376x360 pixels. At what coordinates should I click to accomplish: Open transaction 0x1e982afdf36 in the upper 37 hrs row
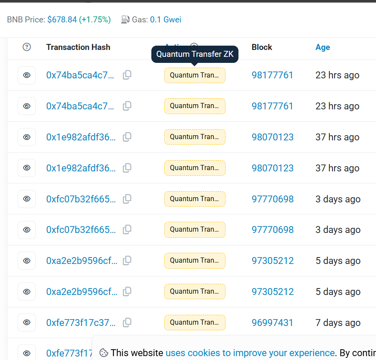pyautogui.click(x=81, y=137)
